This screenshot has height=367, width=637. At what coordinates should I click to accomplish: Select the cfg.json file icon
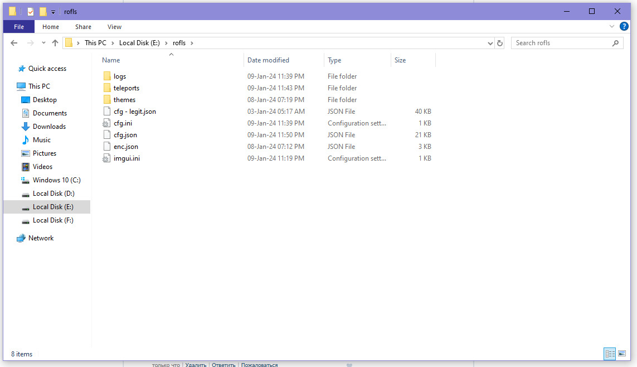tap(107, 134)
